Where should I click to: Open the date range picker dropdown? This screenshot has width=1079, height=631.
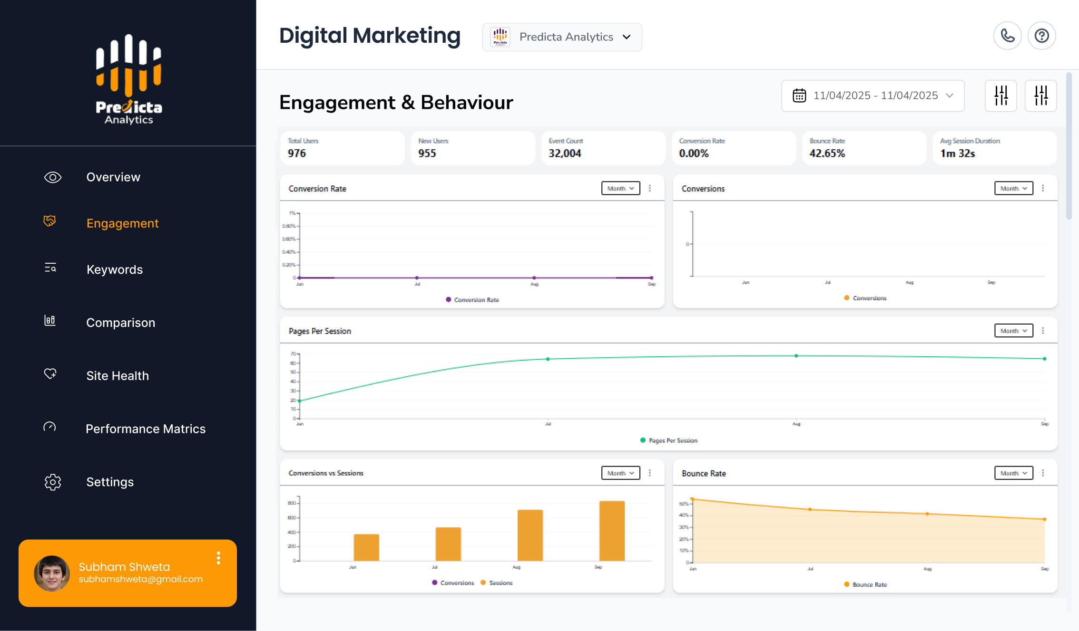[x=873, y=96]
